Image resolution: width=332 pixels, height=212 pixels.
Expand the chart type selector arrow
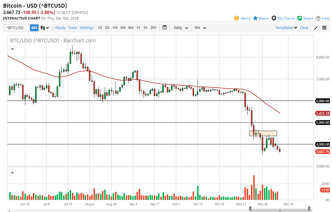[47, 28]
